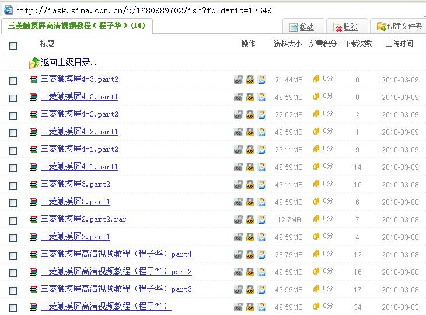426x315 pixels.
Task: Click the 创建文件夹 (create folder) button
Action: pyautogui.click(x=399, y=26)
